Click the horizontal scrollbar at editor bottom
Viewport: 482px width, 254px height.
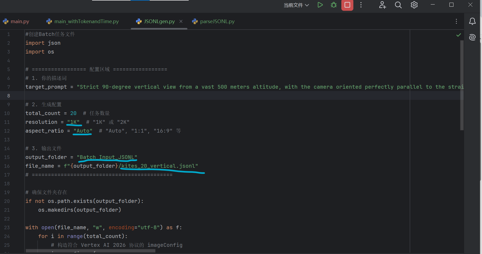click(90, 251)
